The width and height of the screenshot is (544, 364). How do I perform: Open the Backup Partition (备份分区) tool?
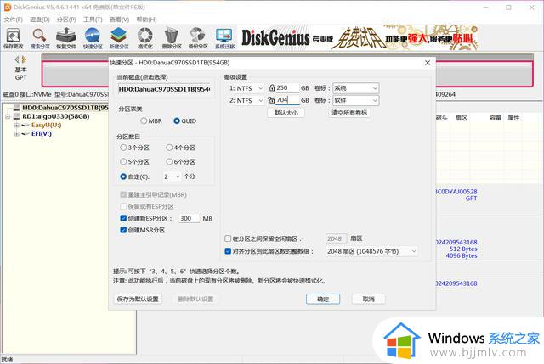pos(198,38)
